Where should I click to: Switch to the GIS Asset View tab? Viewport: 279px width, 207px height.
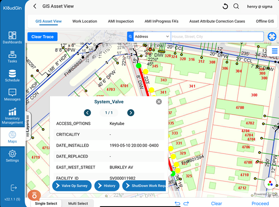click(48, 21)
